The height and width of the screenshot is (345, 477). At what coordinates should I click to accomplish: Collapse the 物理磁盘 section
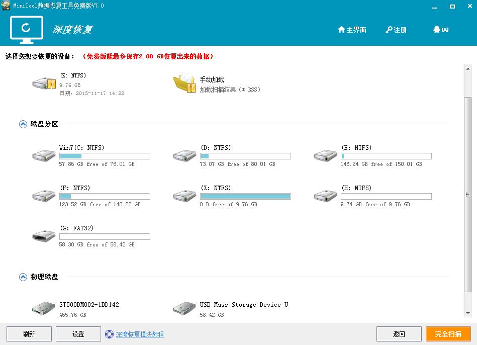click(23, 277)
